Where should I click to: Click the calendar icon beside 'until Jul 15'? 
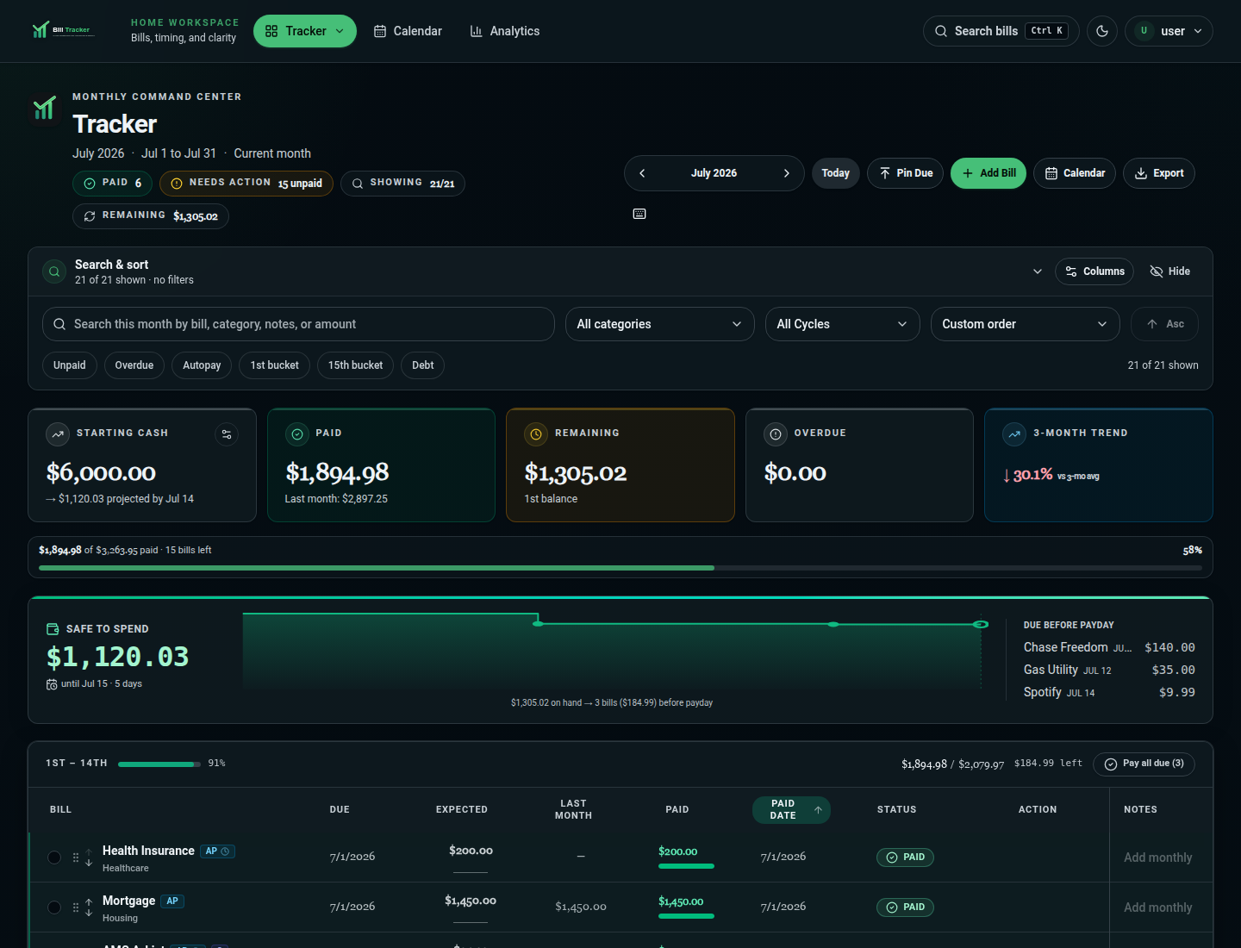[52, 684]
